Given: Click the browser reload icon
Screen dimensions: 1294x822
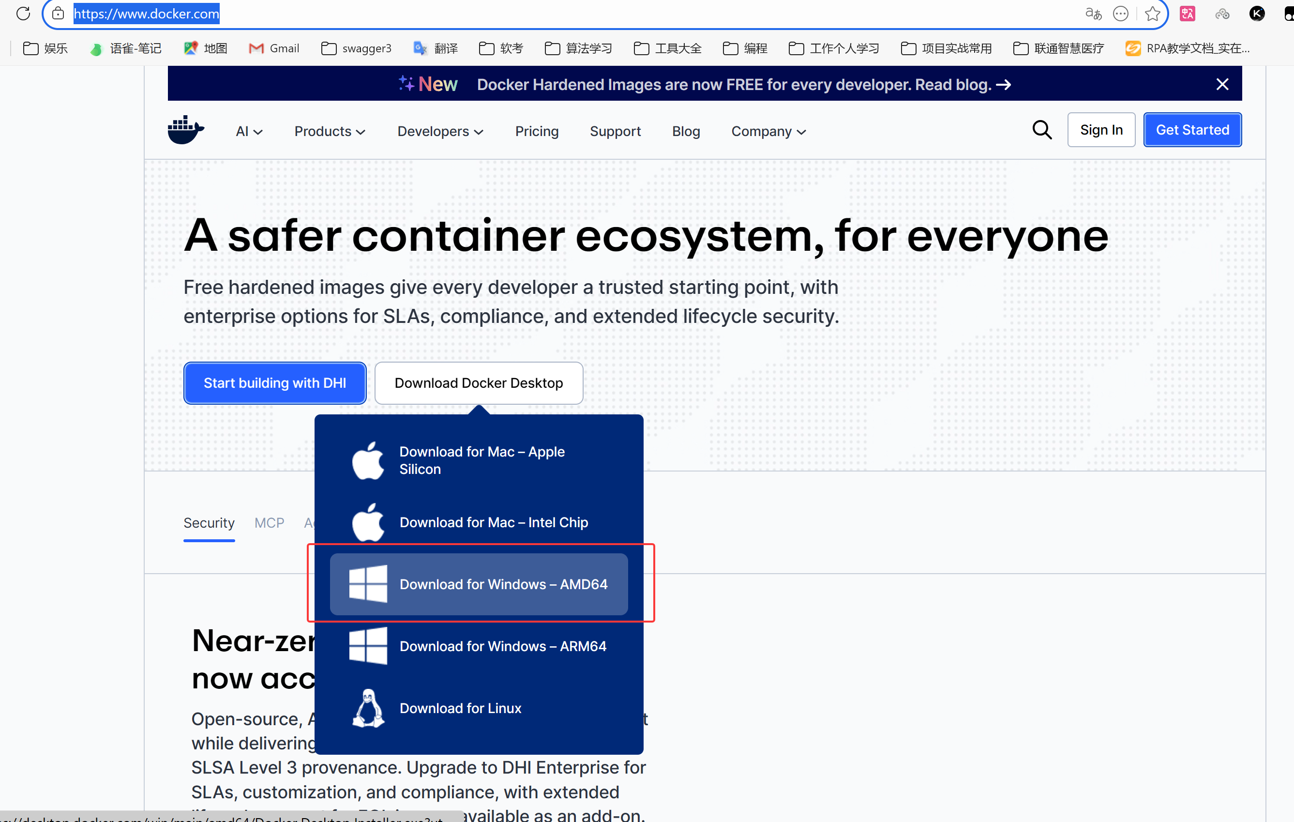Looking at the screenshot, I should (23, 14).
